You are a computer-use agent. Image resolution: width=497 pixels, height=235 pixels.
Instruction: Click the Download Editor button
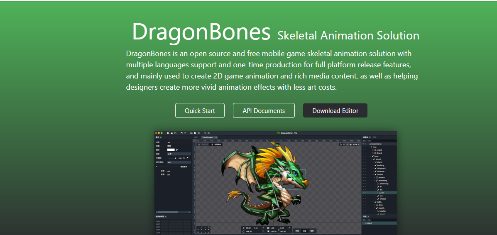[x=335, y=111]
